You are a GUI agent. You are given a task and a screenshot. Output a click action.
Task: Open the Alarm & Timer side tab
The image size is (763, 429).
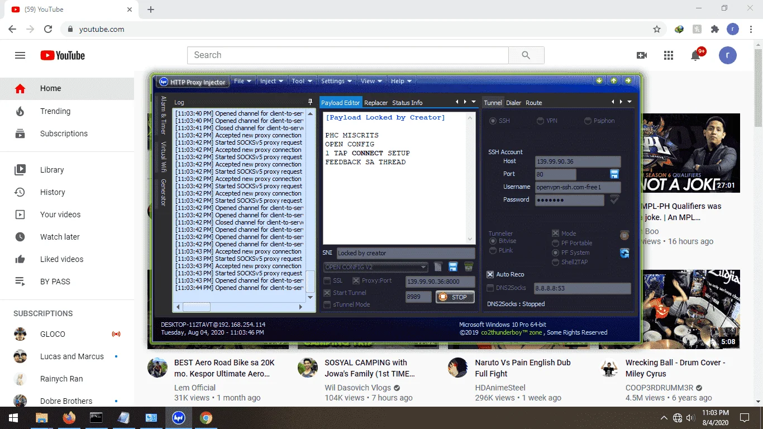coord(164,115)
